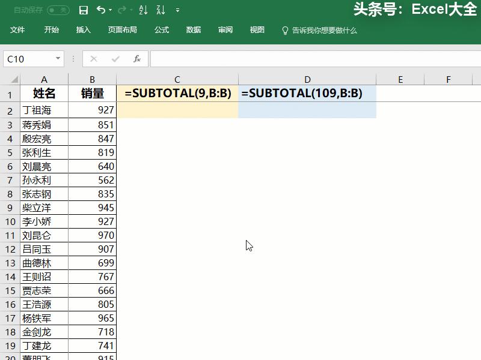
Task: Sort descending with the Z-A icon
Action: point(159,10)
